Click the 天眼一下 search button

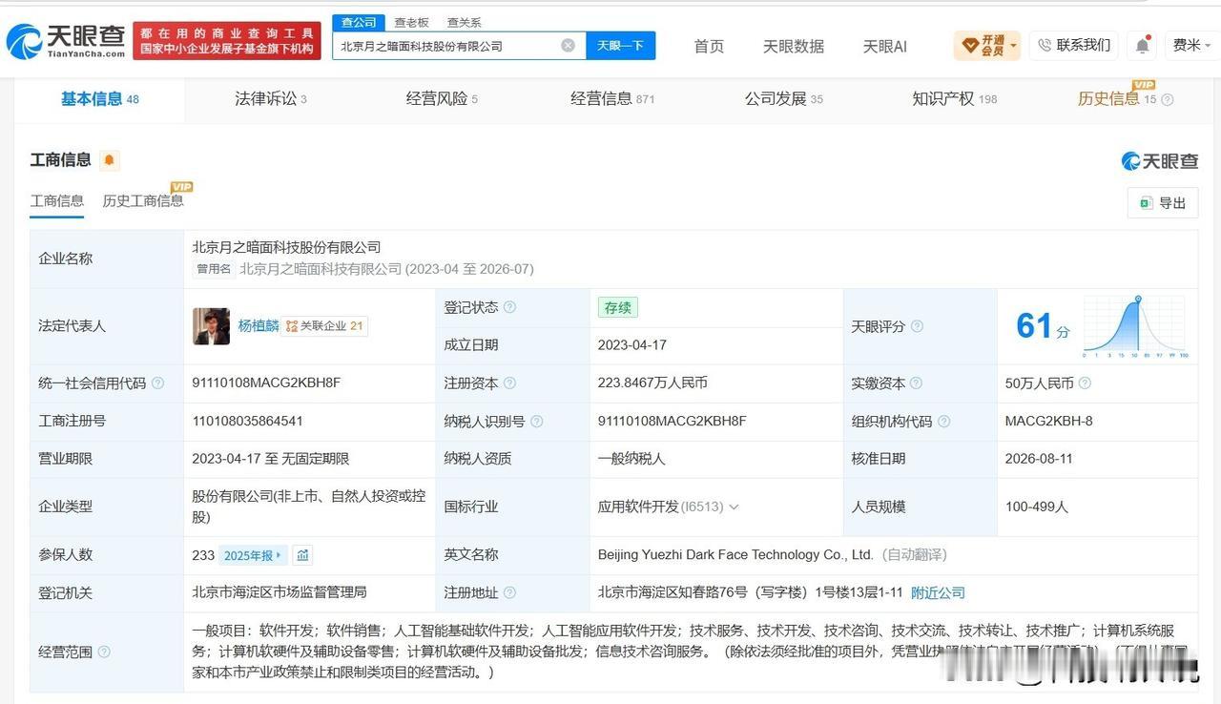tap(620, 45)
